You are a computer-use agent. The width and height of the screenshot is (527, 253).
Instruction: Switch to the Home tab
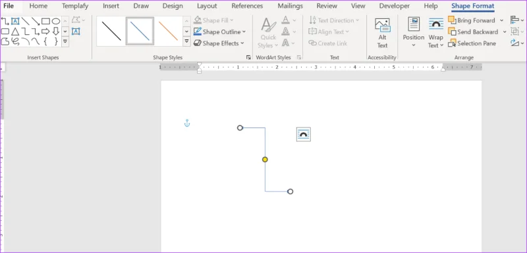click(38, 6)
